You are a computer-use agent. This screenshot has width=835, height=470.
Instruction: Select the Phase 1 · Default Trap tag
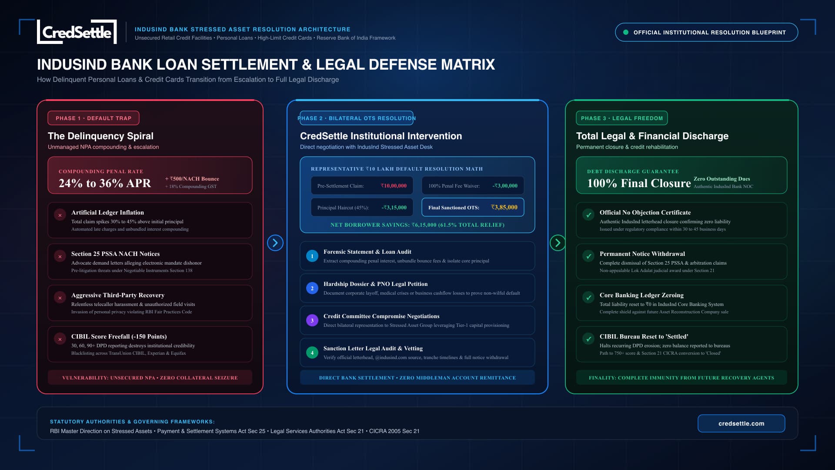coord(94,118)
